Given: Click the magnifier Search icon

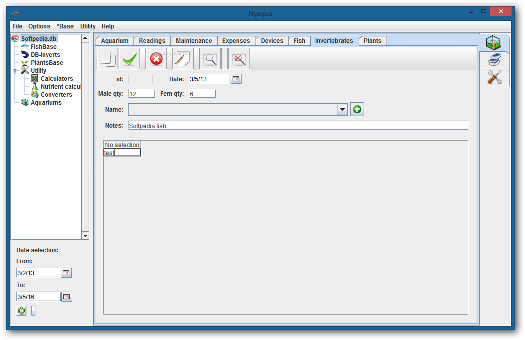Looking at the screenshot, I should pos(210,59).
